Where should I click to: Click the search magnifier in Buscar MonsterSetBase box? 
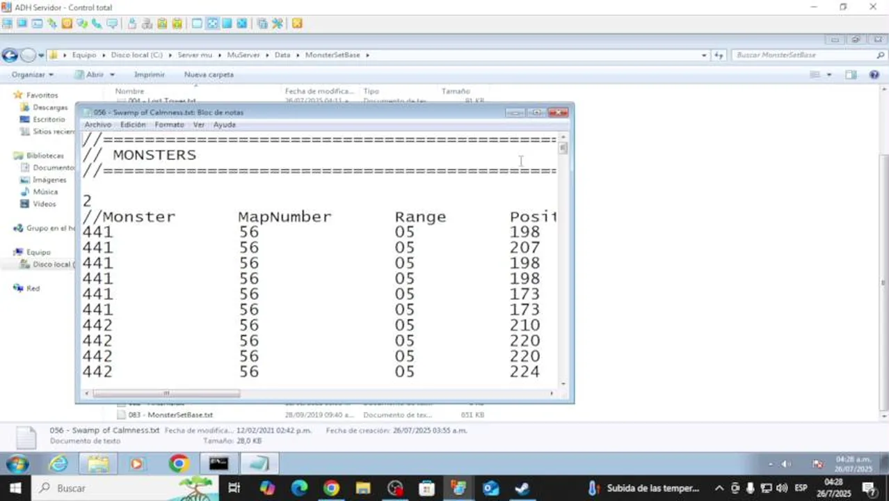[880, 55]
